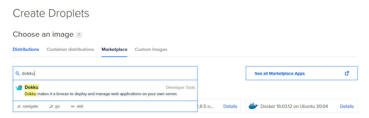Select the Docker 19.03.12 on Ubuntu 20.04 label

294,106
